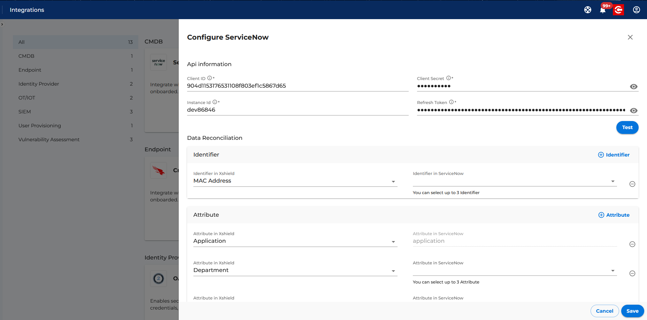Save the ServiceNow configuration
647x320 pixels.
[632, 311]
